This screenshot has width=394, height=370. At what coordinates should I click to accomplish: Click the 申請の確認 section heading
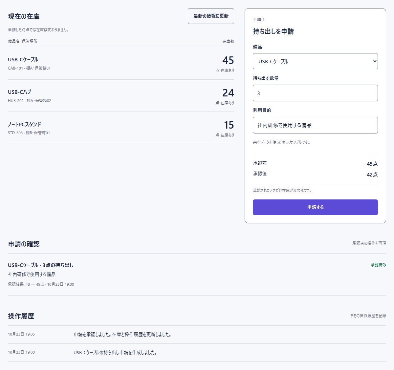point(24,244)
